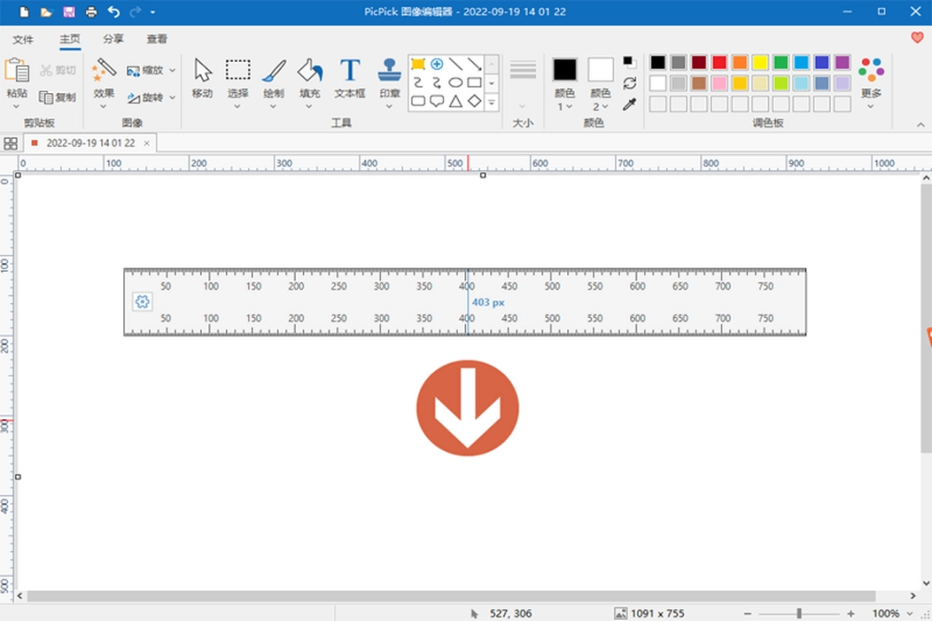
Task: Pick the color eyedropper in the Colors group
Action: pyautogui.click(x=628, y=104)
